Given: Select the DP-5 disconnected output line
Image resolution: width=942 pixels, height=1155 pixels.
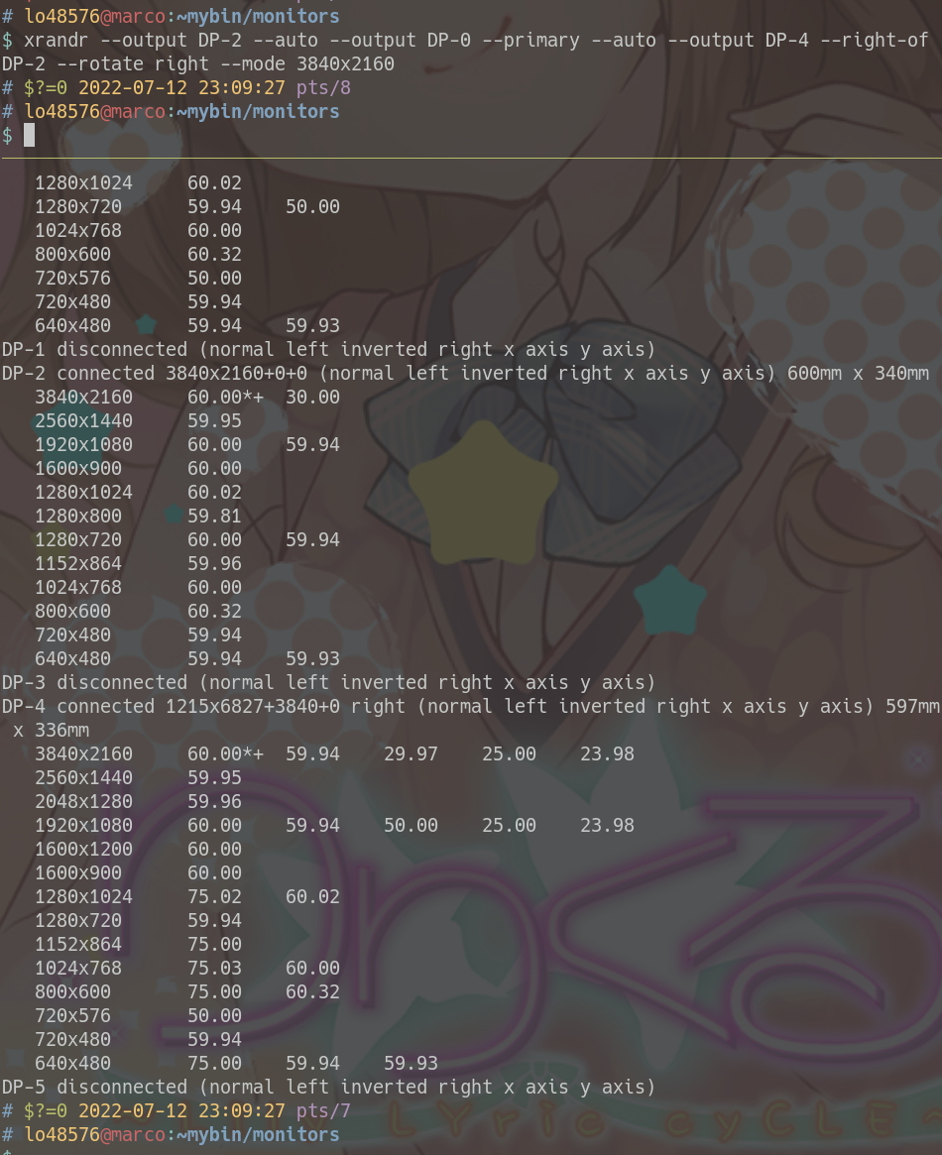Looking at the screenshot, I should (x=327, y=1087).
